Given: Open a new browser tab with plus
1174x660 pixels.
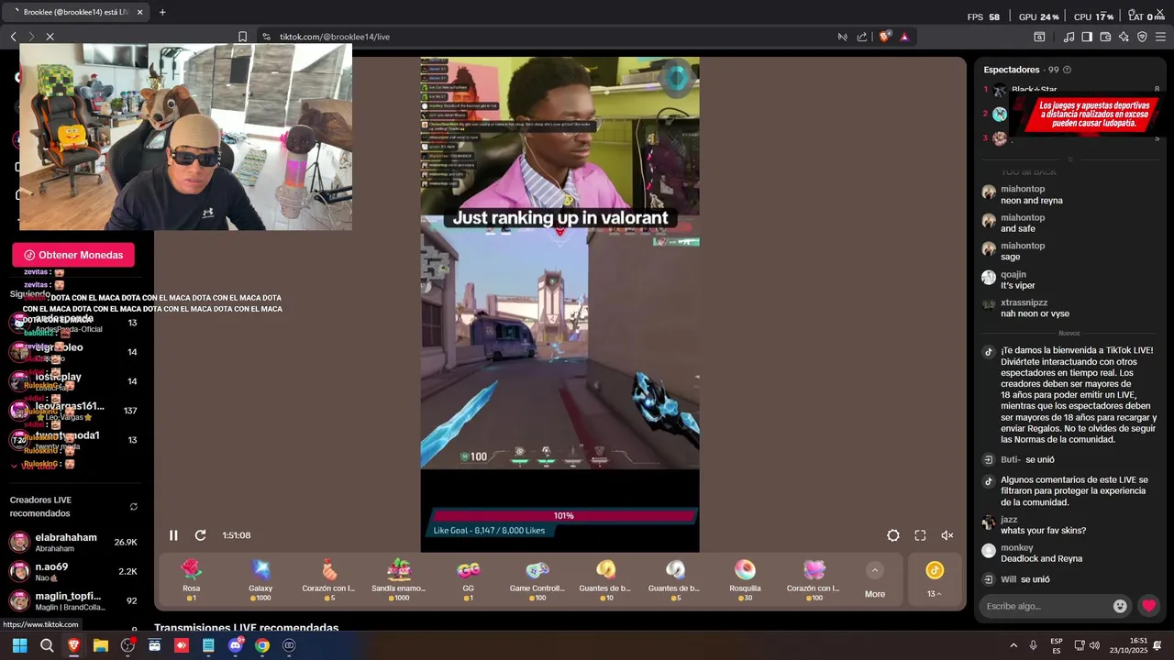Looking at the screenshot, I should coord(162,12).
